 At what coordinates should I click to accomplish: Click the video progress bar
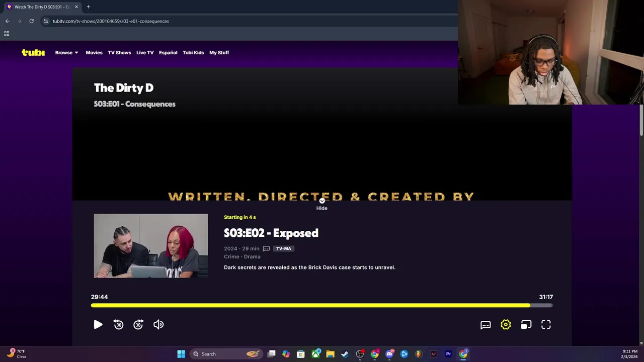pos(322,305)
